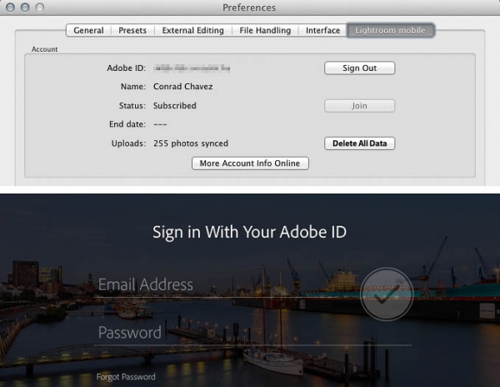This screenshot has width=500, height=387.
Task: Click the checkmark sign-in button
Action: pos(387,294)
